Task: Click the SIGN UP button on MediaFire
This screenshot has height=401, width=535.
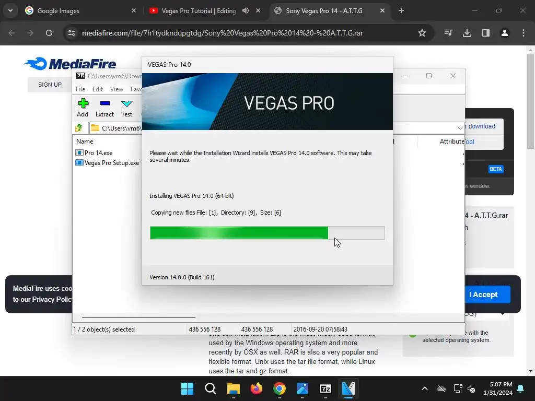Action: [50, 85]
